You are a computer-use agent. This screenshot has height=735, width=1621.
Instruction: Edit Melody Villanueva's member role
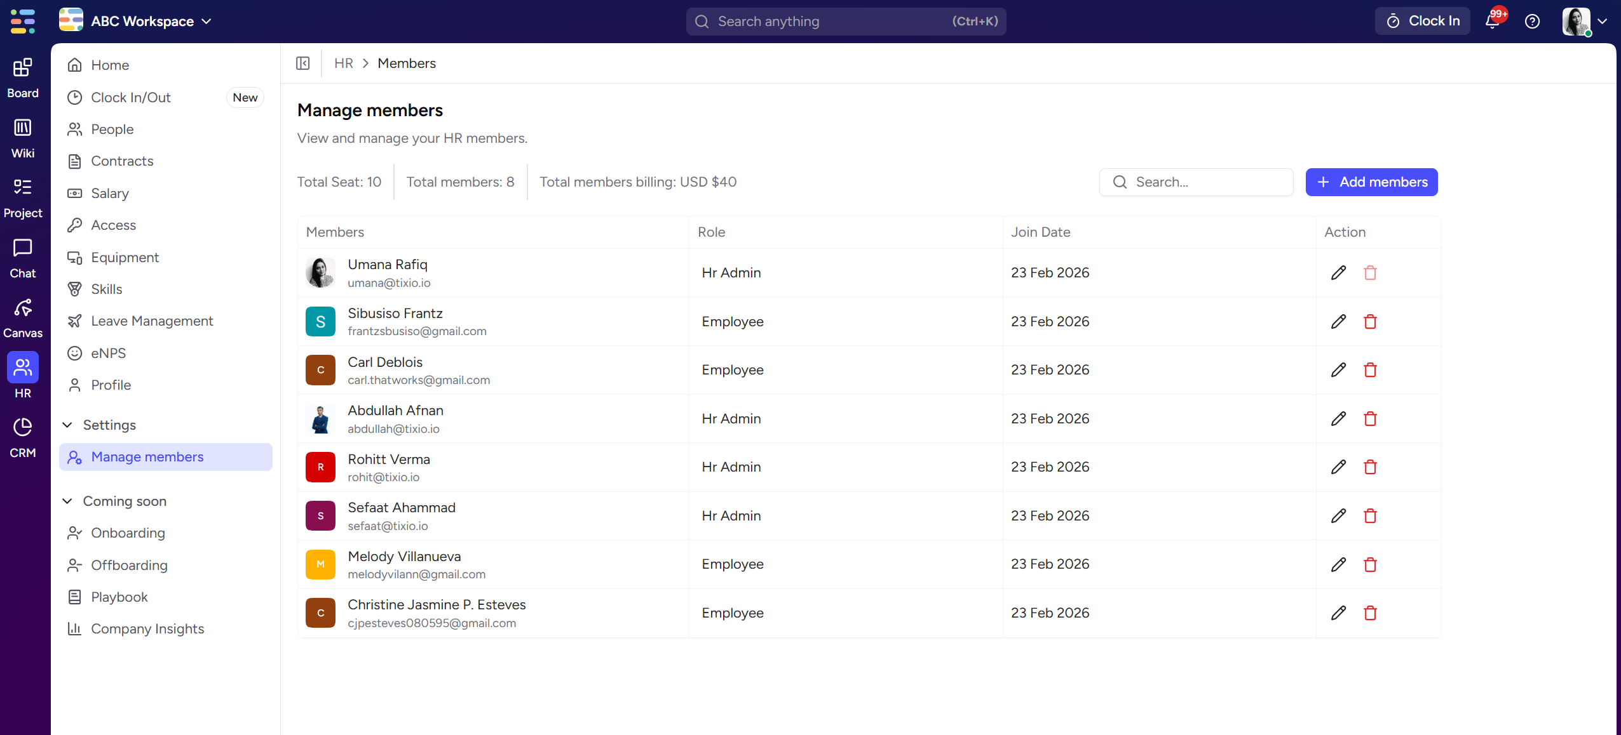click(1338, 564)
